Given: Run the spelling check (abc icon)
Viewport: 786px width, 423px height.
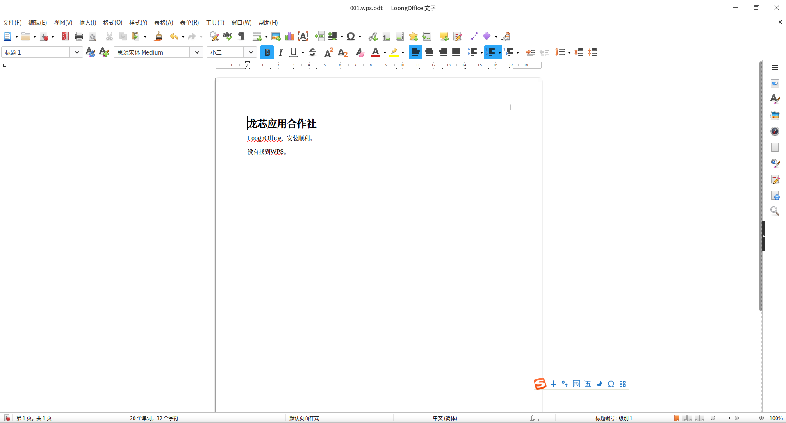Looking at the screenshot, I should [x=228, y=36].
